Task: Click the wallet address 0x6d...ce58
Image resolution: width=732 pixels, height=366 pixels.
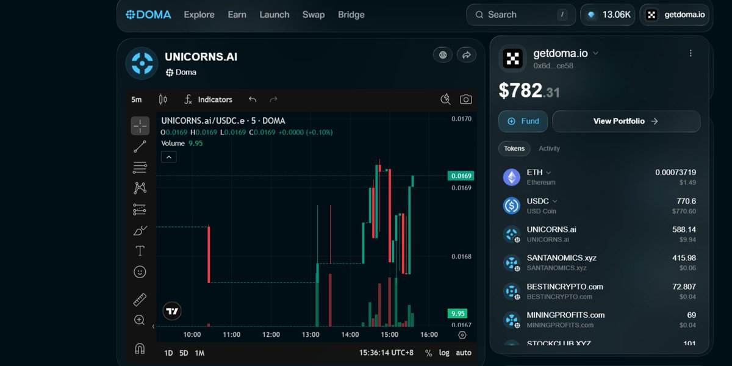Action: pos(553,65)
